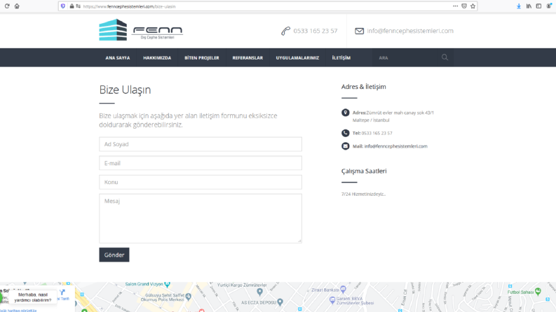Click sidebar Mail address link
This screenshot has width=556, height=312.
(x=395, y=146)
